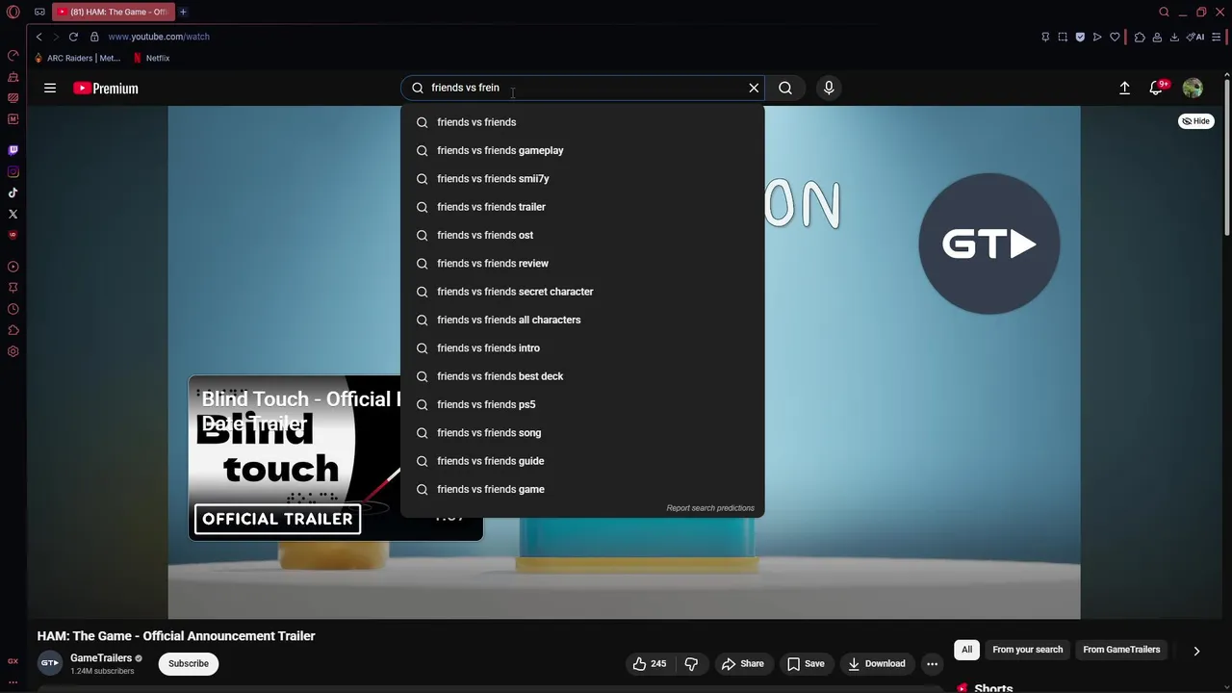Open player/flow arrow toolbar icon

[x=1097, y=37]
